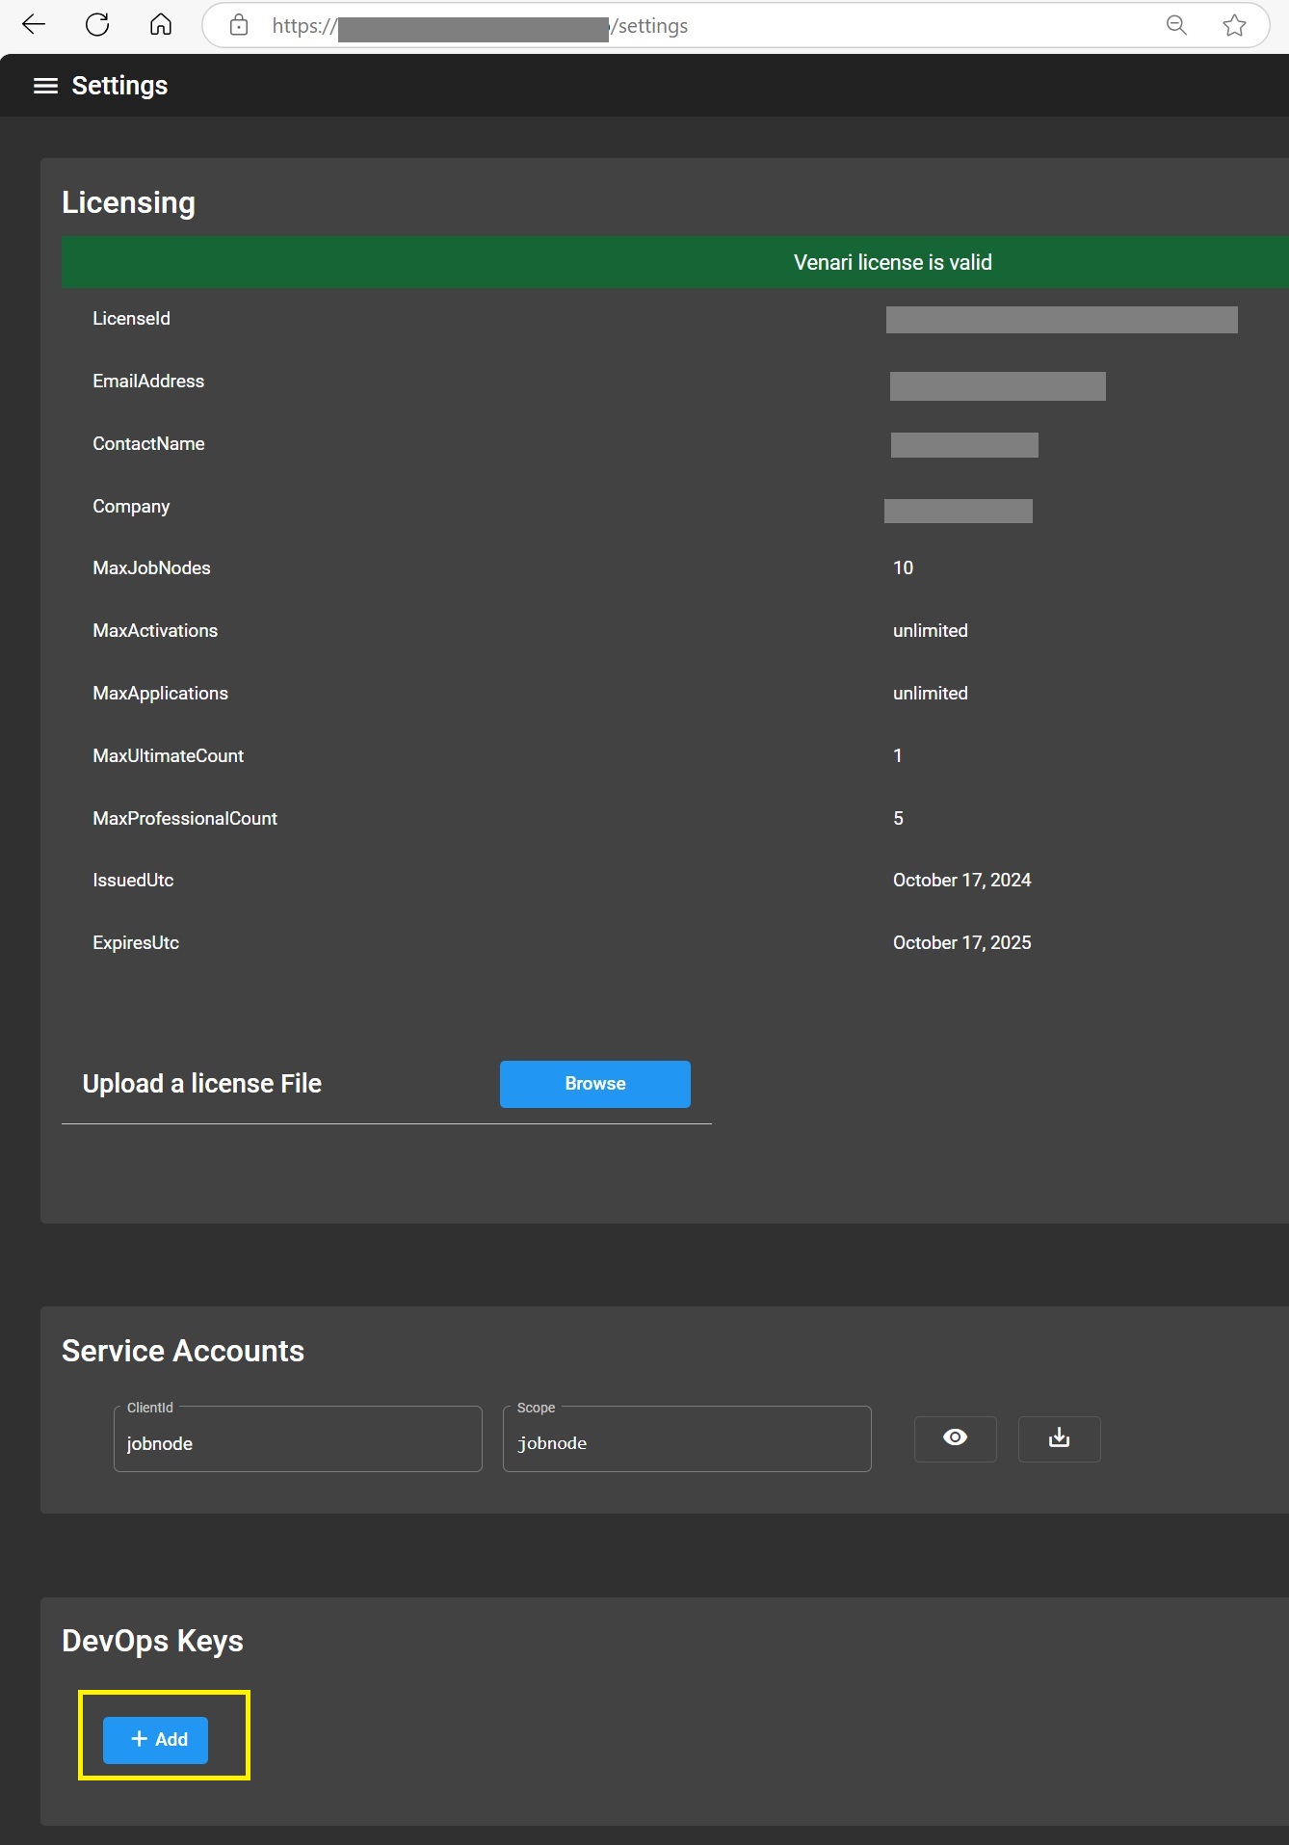1289x1845 pixels.
Task: Reload the settings page
Action: pyautogui.click(x=97, y=25)
